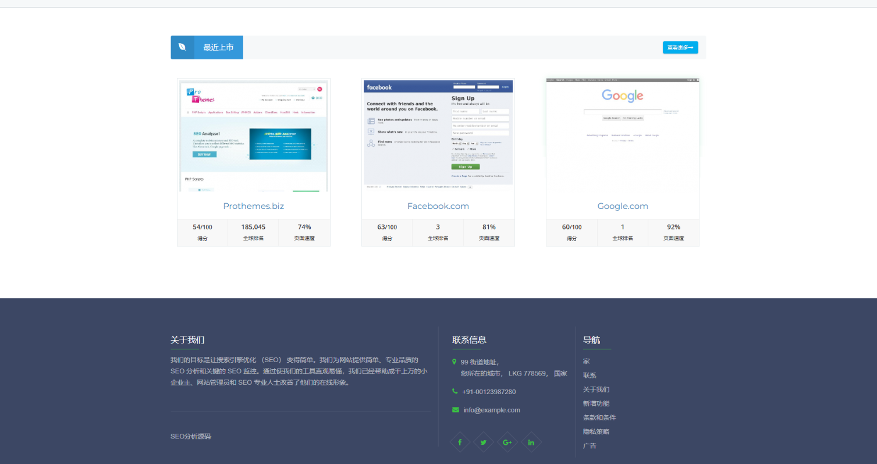Click the leaf icon beside 最近上市
877x464 pixels.
182,47
